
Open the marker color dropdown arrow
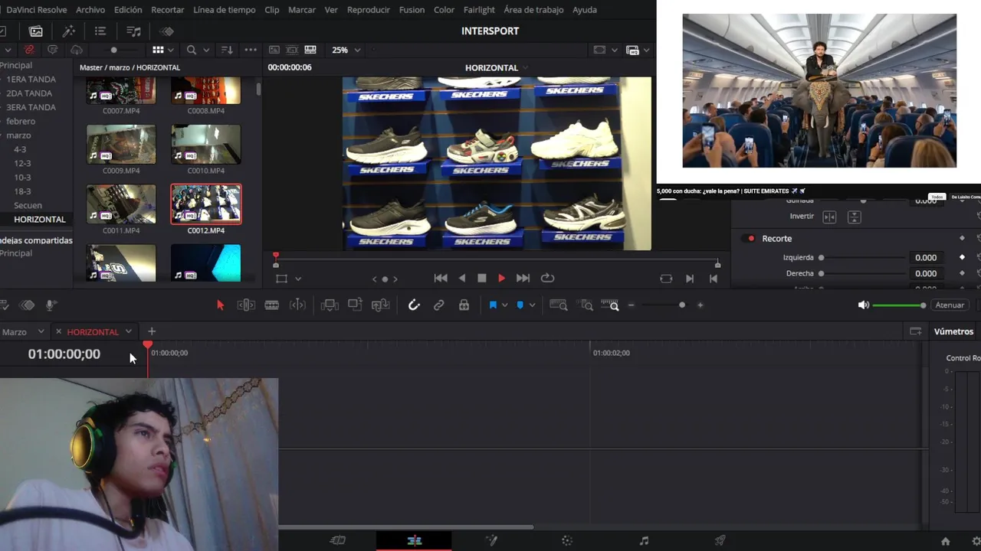click(532, 305)
